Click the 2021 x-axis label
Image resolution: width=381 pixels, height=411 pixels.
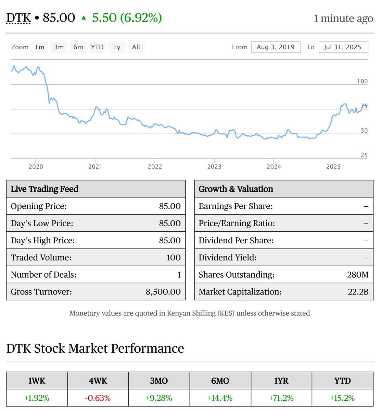[95, 167]
